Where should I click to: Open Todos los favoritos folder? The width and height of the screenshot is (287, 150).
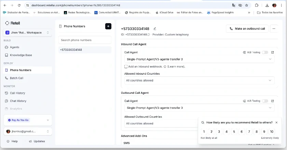pyautogui.click(x=270, y=13)
